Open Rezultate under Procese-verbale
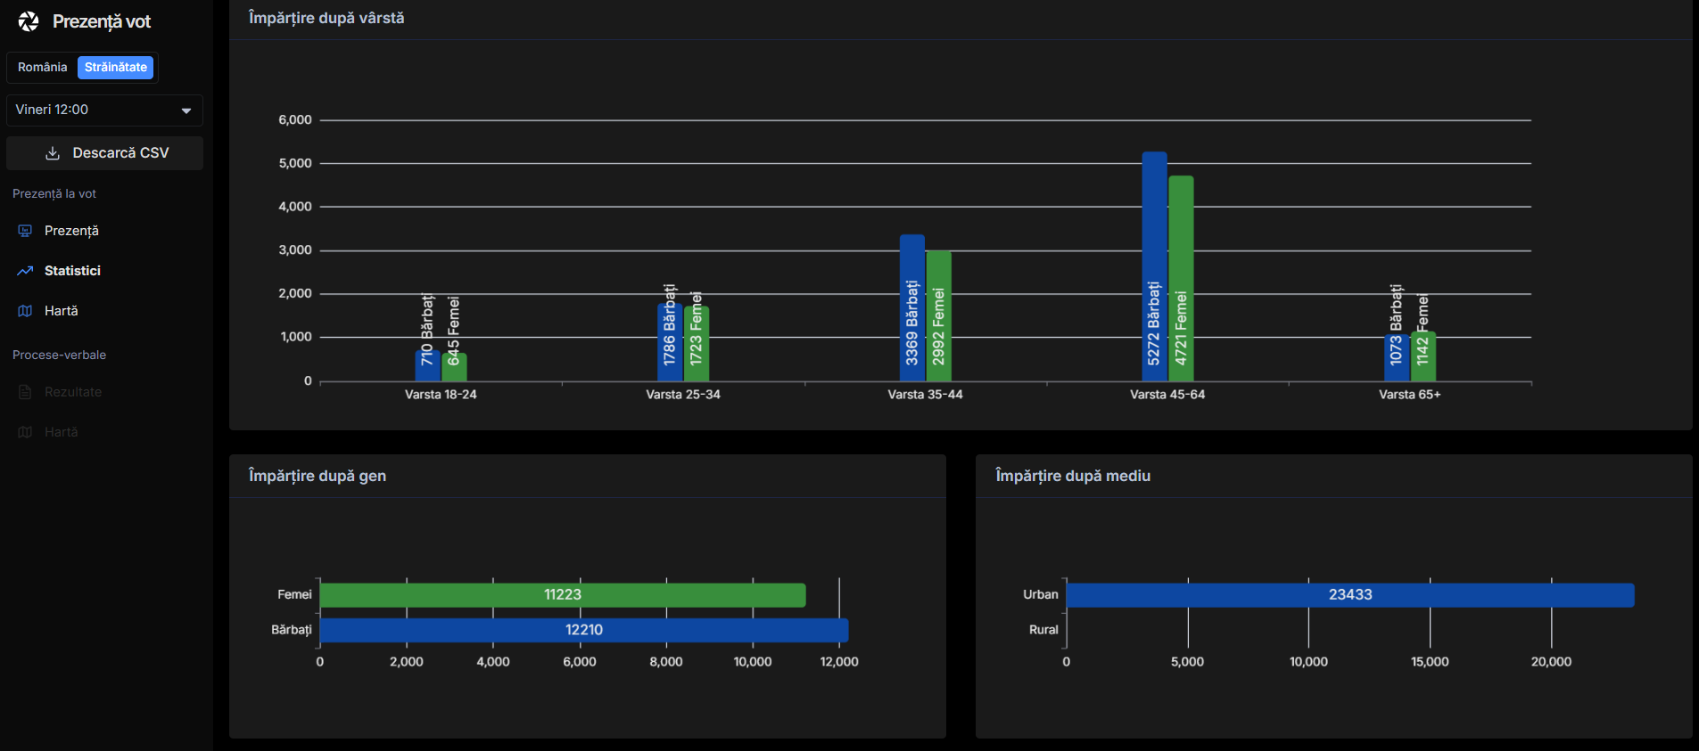The image size is (1699, 751). pyautogui.click(x=73, y=392)
